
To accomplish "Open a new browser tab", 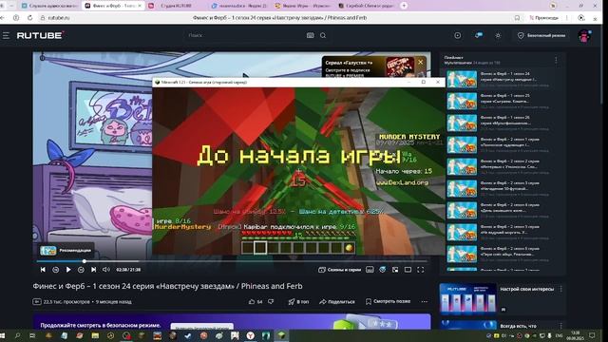I will 404,6.
